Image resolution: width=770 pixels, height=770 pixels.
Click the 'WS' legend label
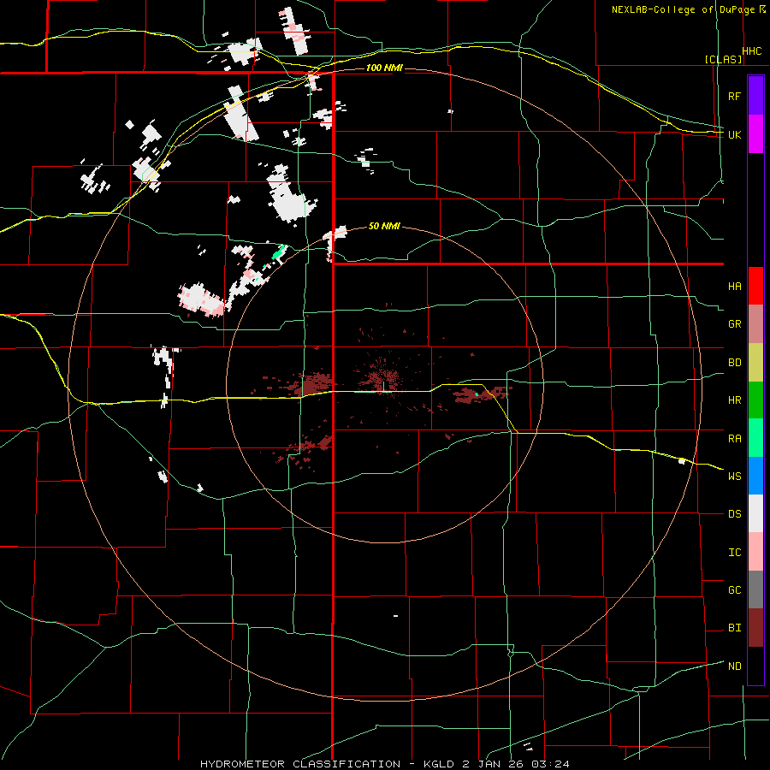734,477
